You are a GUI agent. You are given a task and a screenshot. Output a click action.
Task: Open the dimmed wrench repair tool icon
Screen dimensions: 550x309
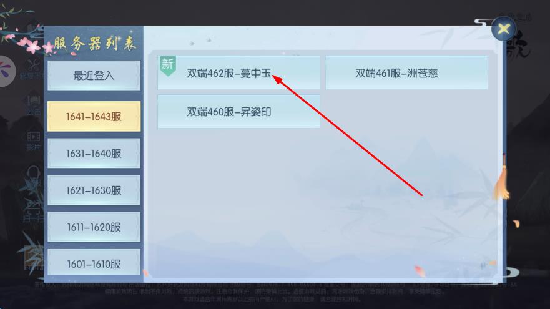(x=32, y=69)
